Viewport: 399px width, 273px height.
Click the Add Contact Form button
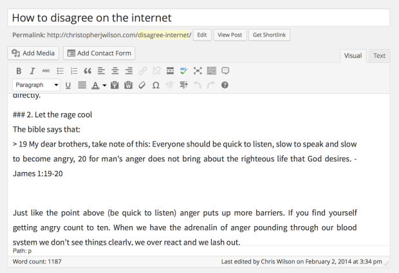99,53
